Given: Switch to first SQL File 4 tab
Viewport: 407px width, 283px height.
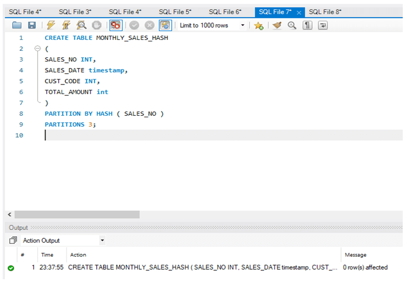Looking at the screenshot, I should coord(25,12).
